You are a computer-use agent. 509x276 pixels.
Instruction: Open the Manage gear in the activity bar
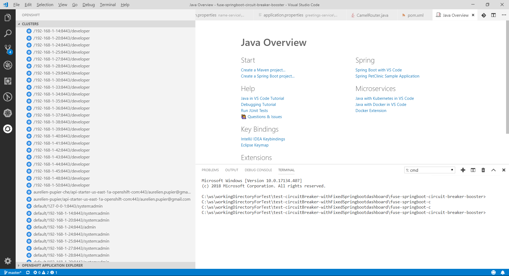8,261
